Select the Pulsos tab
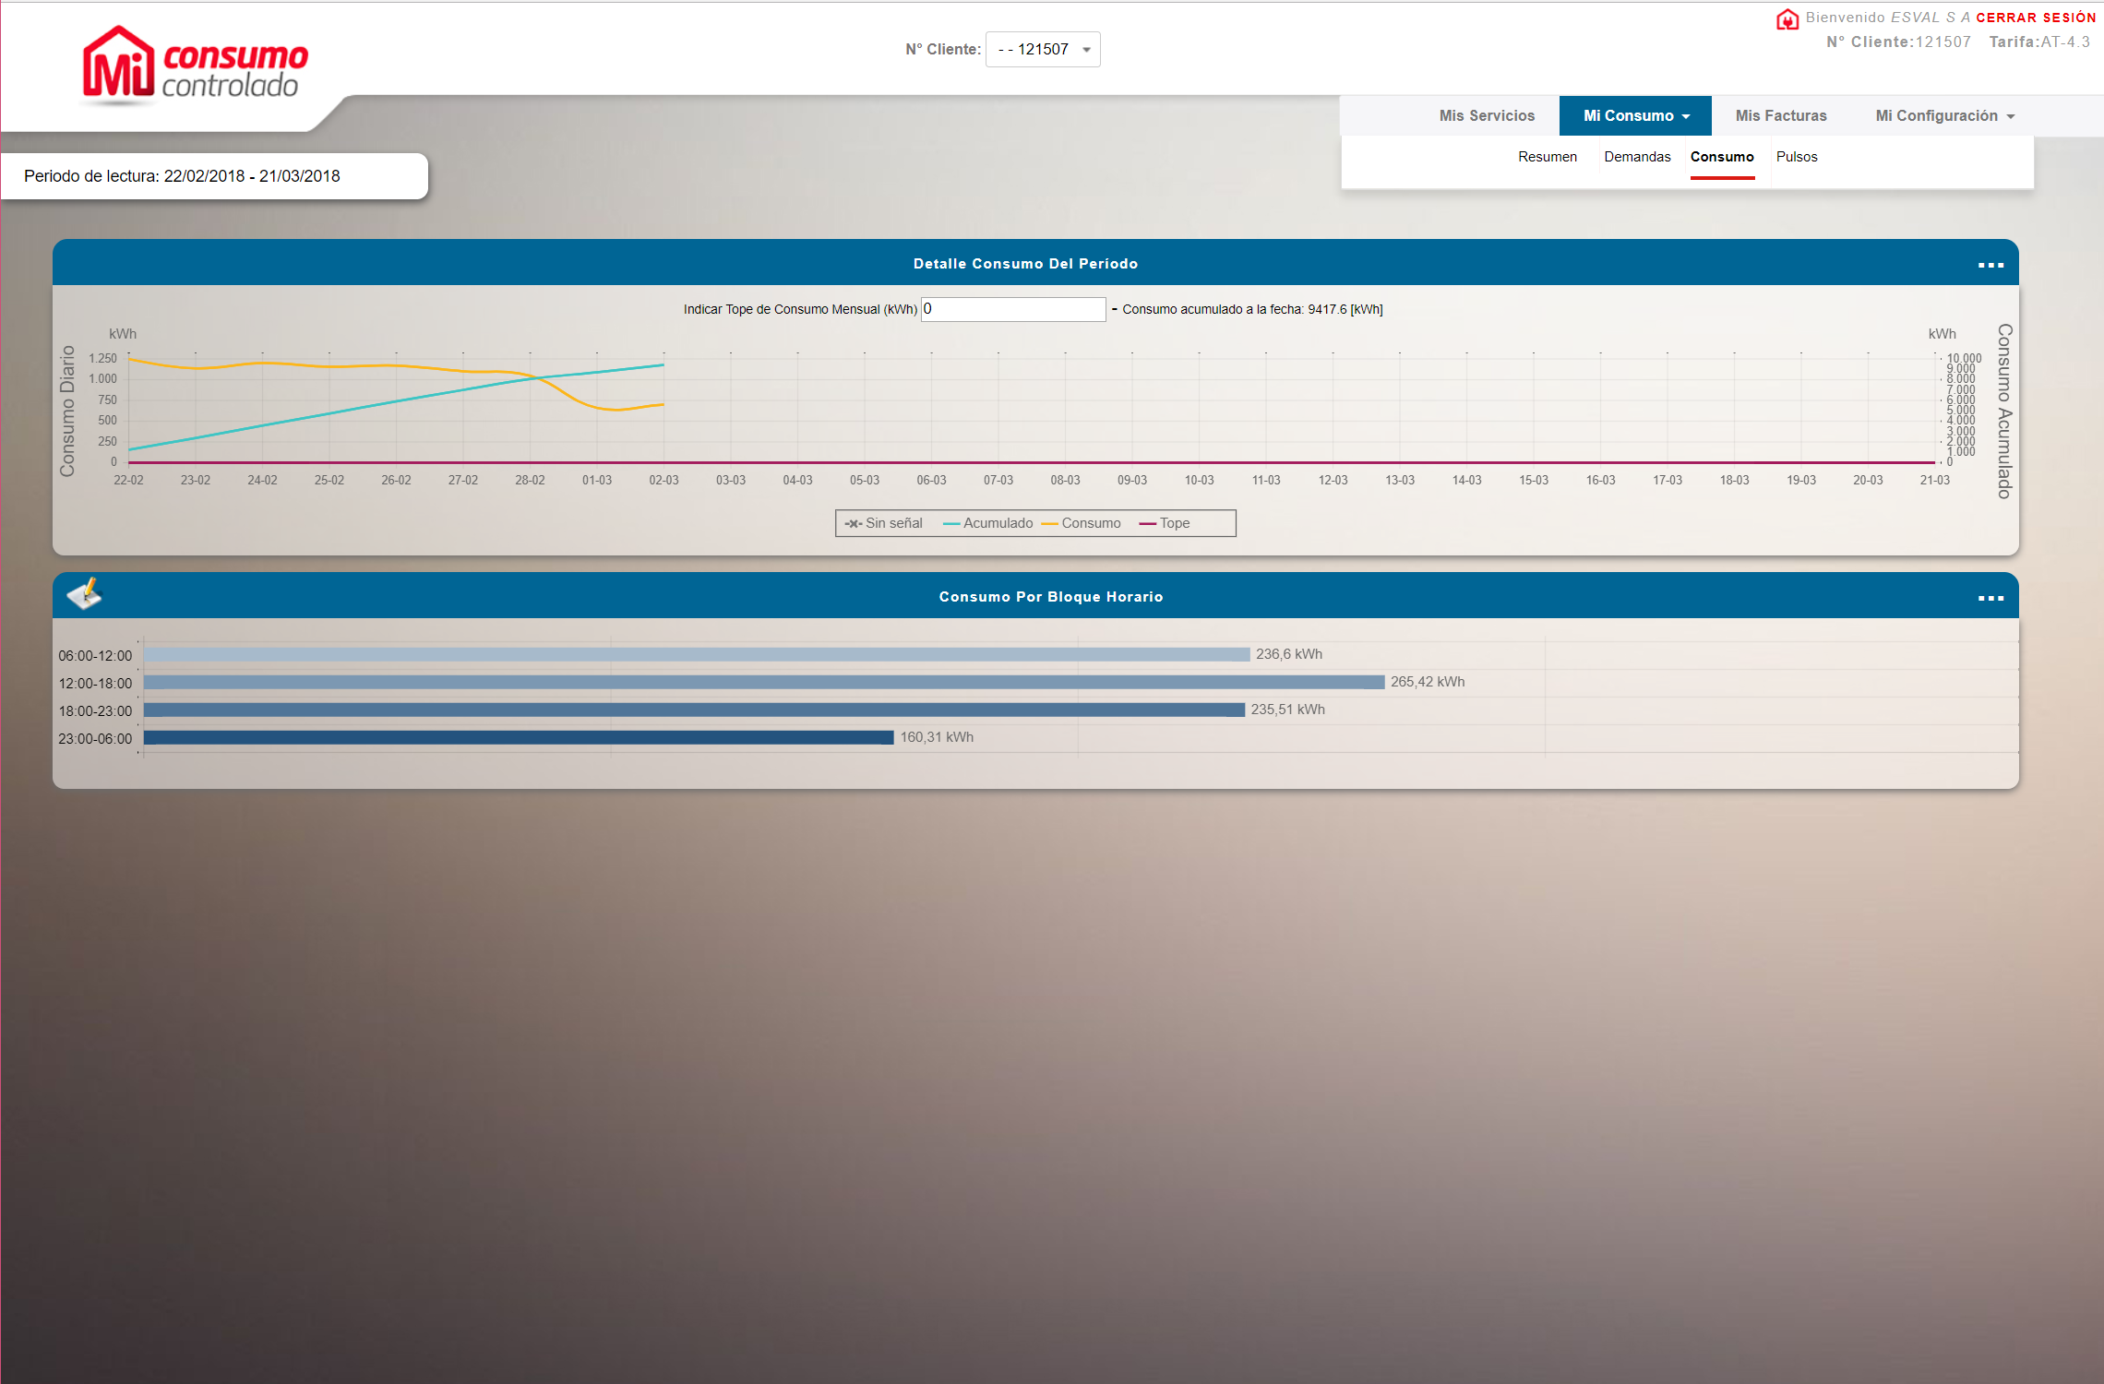Image resolution: width=2104 pixels, height=1384 pixels. [x=1796, y=157]
